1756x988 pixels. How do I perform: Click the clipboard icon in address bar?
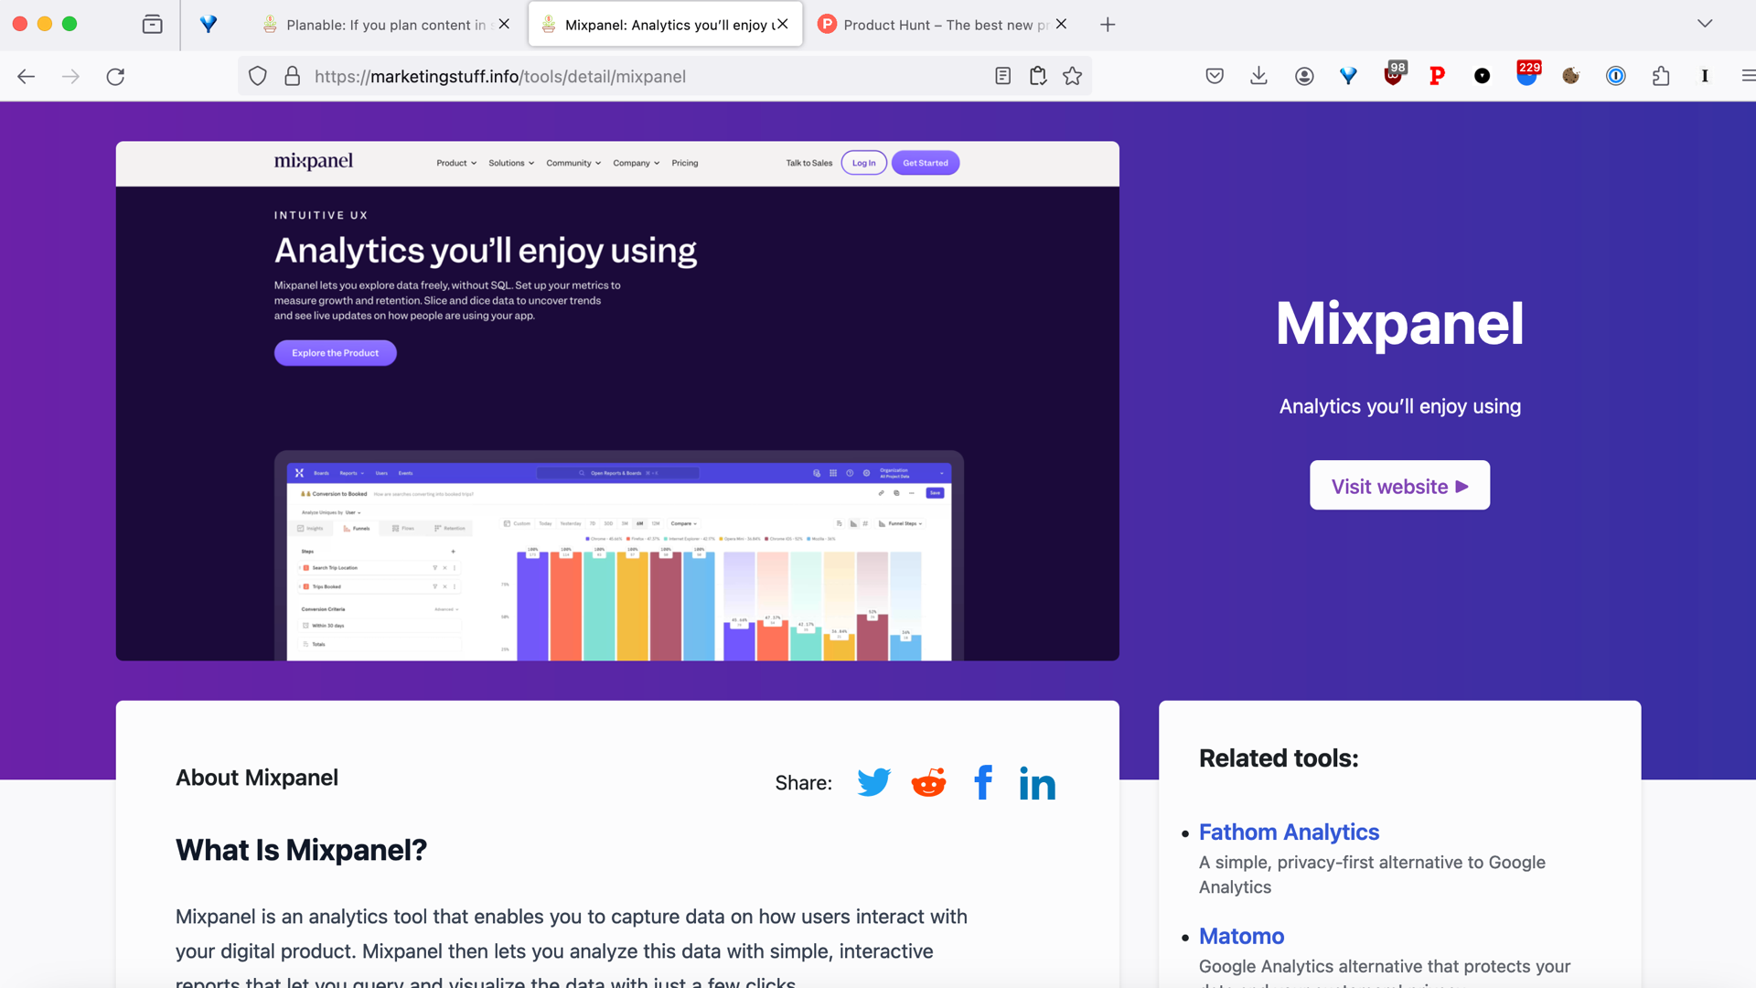(x=1038, y=76)
